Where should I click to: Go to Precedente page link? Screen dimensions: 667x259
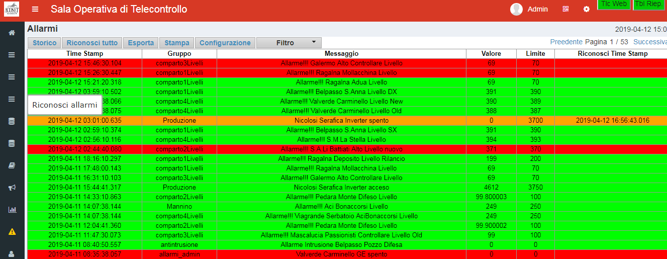[x=566, y=42]
